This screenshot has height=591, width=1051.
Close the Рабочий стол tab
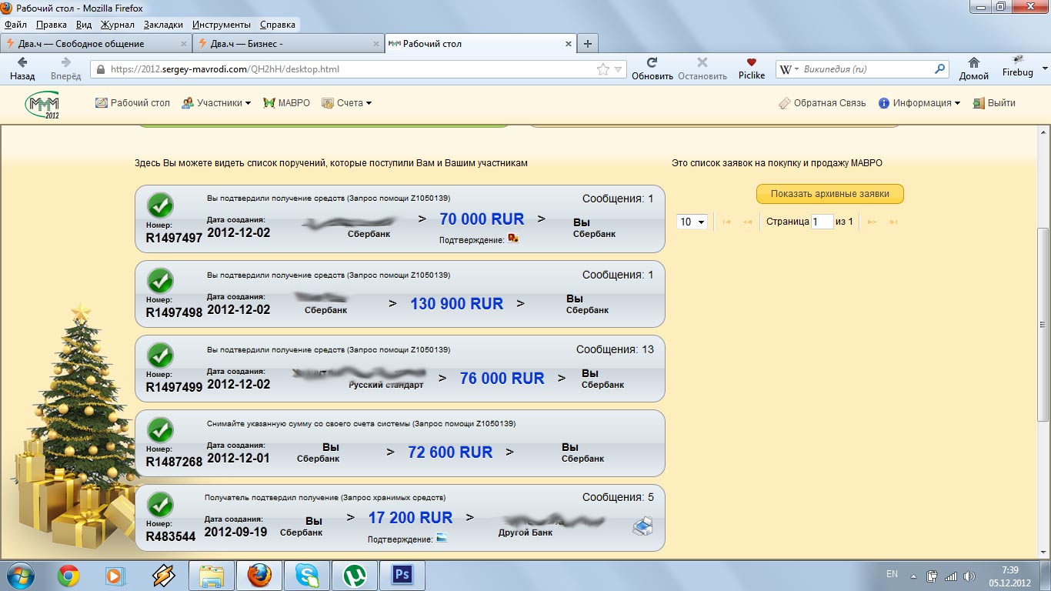point(569,44)
